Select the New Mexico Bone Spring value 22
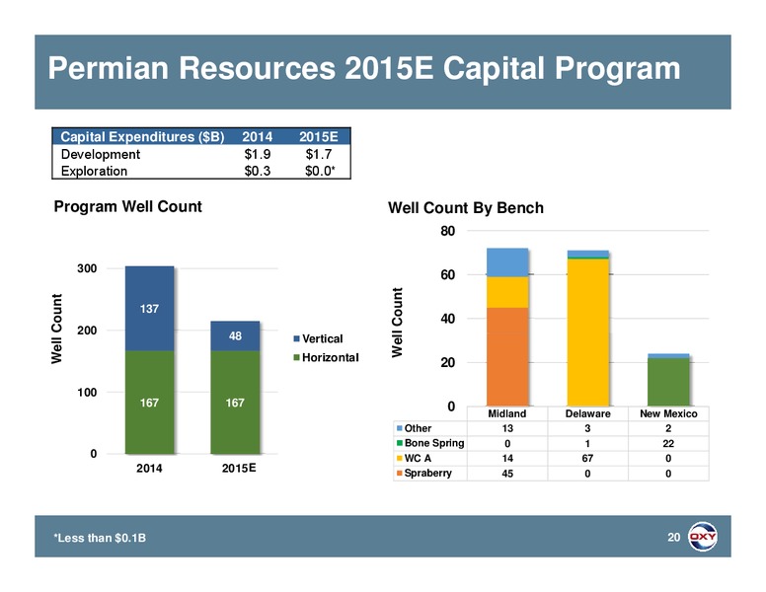The height and width of the screenshot is (592, 766). (x=668, y=444)
